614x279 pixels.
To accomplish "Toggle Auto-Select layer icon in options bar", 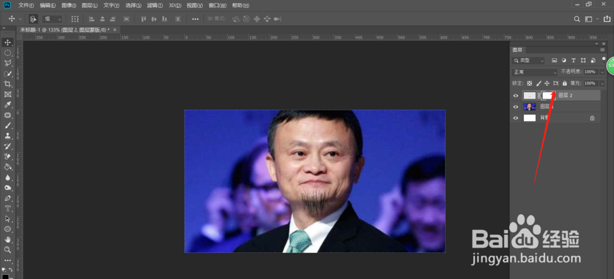I will click(x=33, y=19).
